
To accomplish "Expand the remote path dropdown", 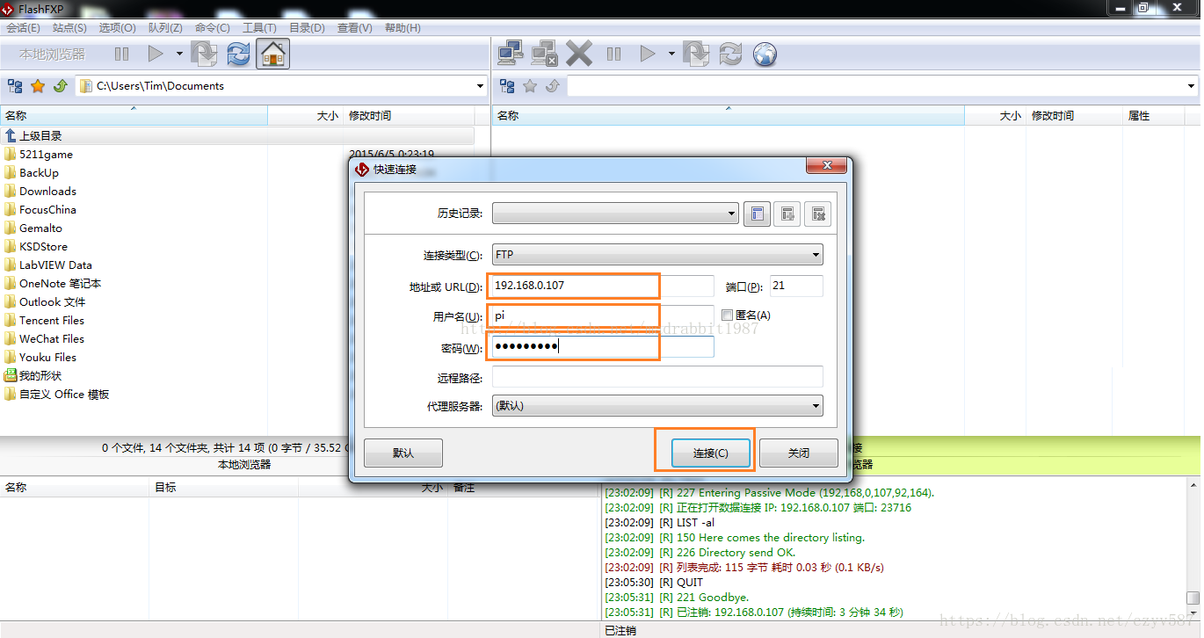I will pos(1192,86).
